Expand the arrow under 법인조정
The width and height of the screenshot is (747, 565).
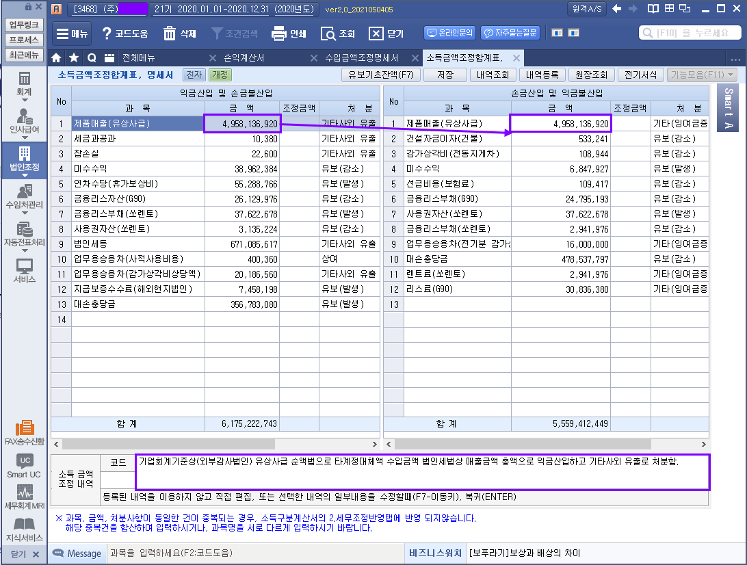pos(25,175)
